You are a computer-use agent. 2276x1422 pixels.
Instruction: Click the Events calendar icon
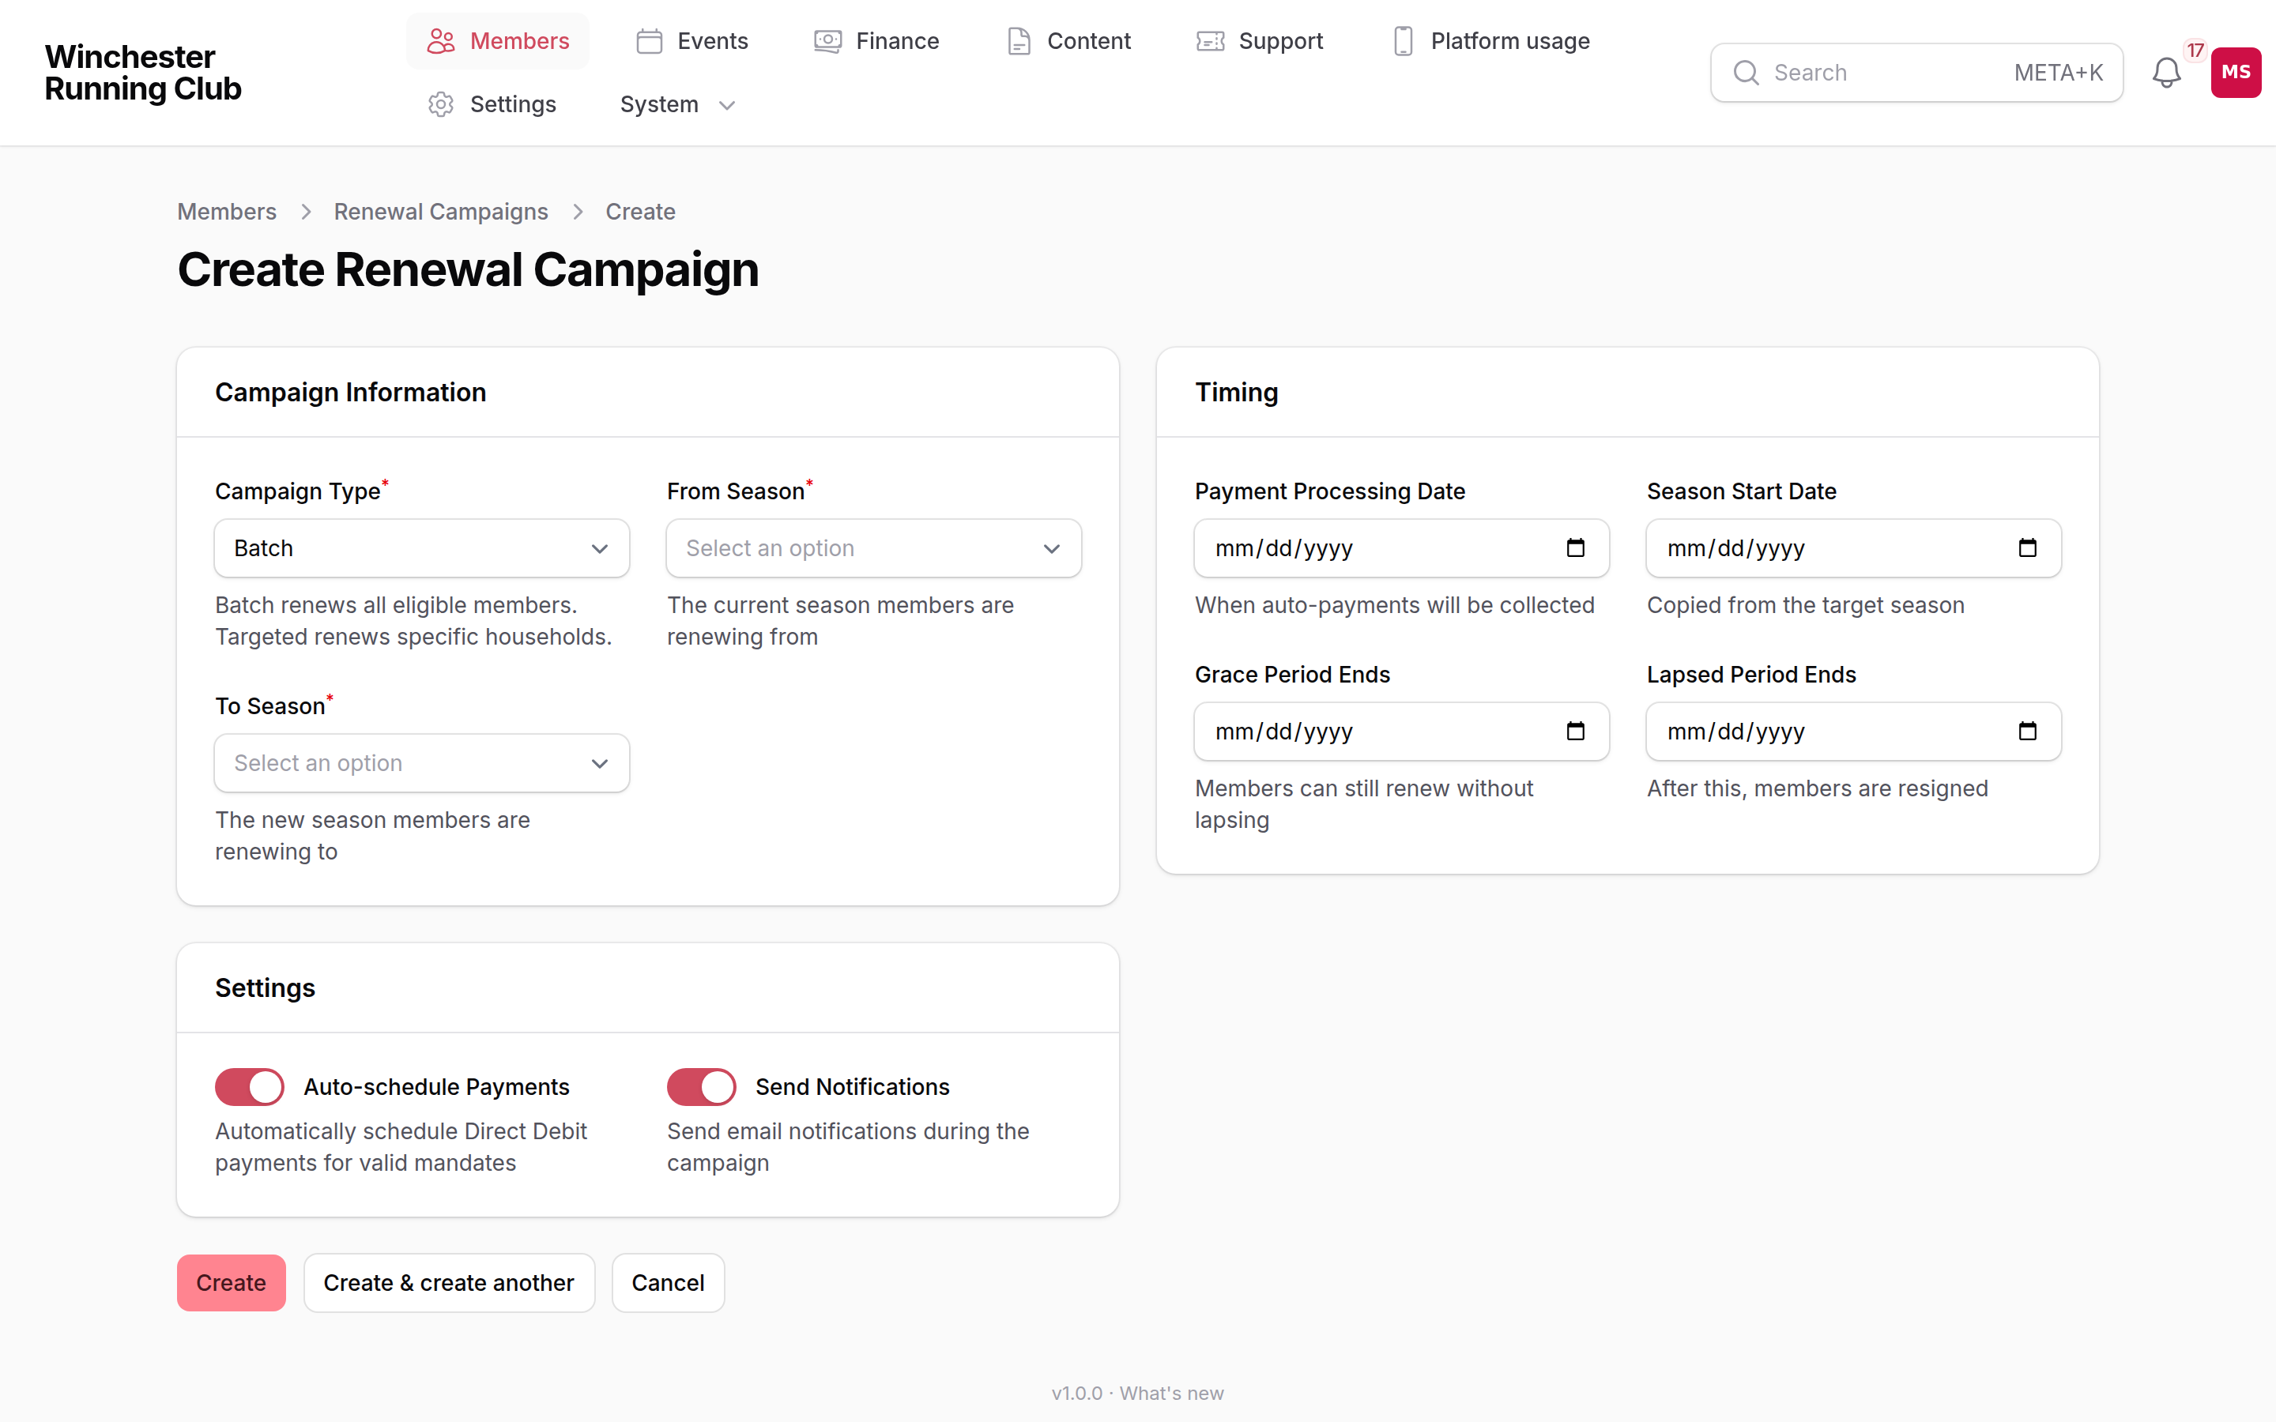tap(649, 41)
